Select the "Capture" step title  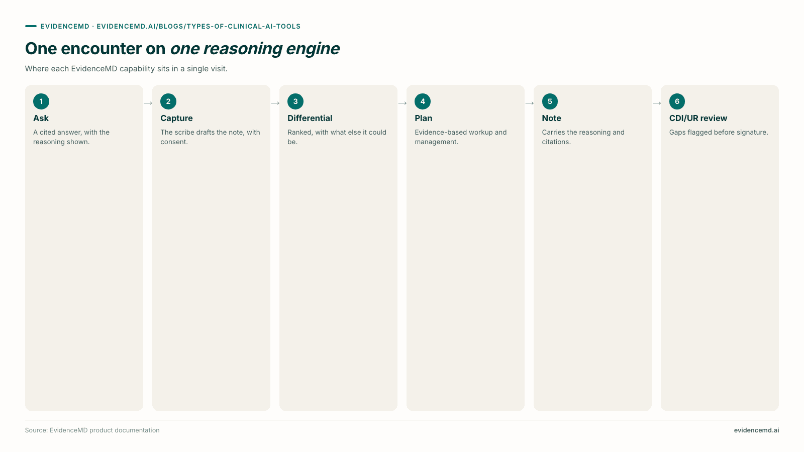176,119
